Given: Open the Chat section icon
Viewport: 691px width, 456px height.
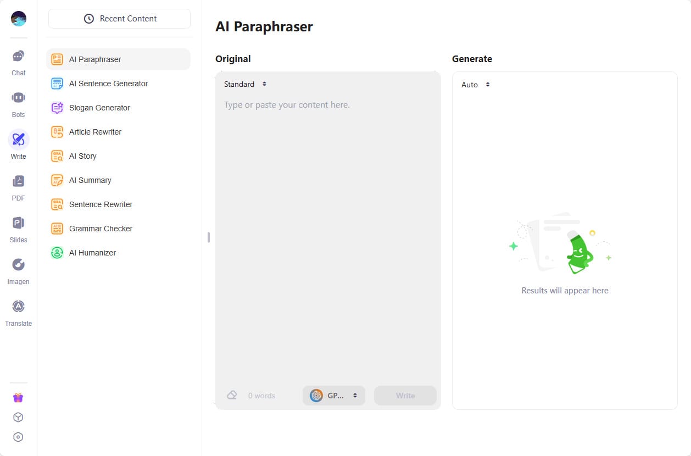Looking at the screenshot, I should click(x=18, y=57).
